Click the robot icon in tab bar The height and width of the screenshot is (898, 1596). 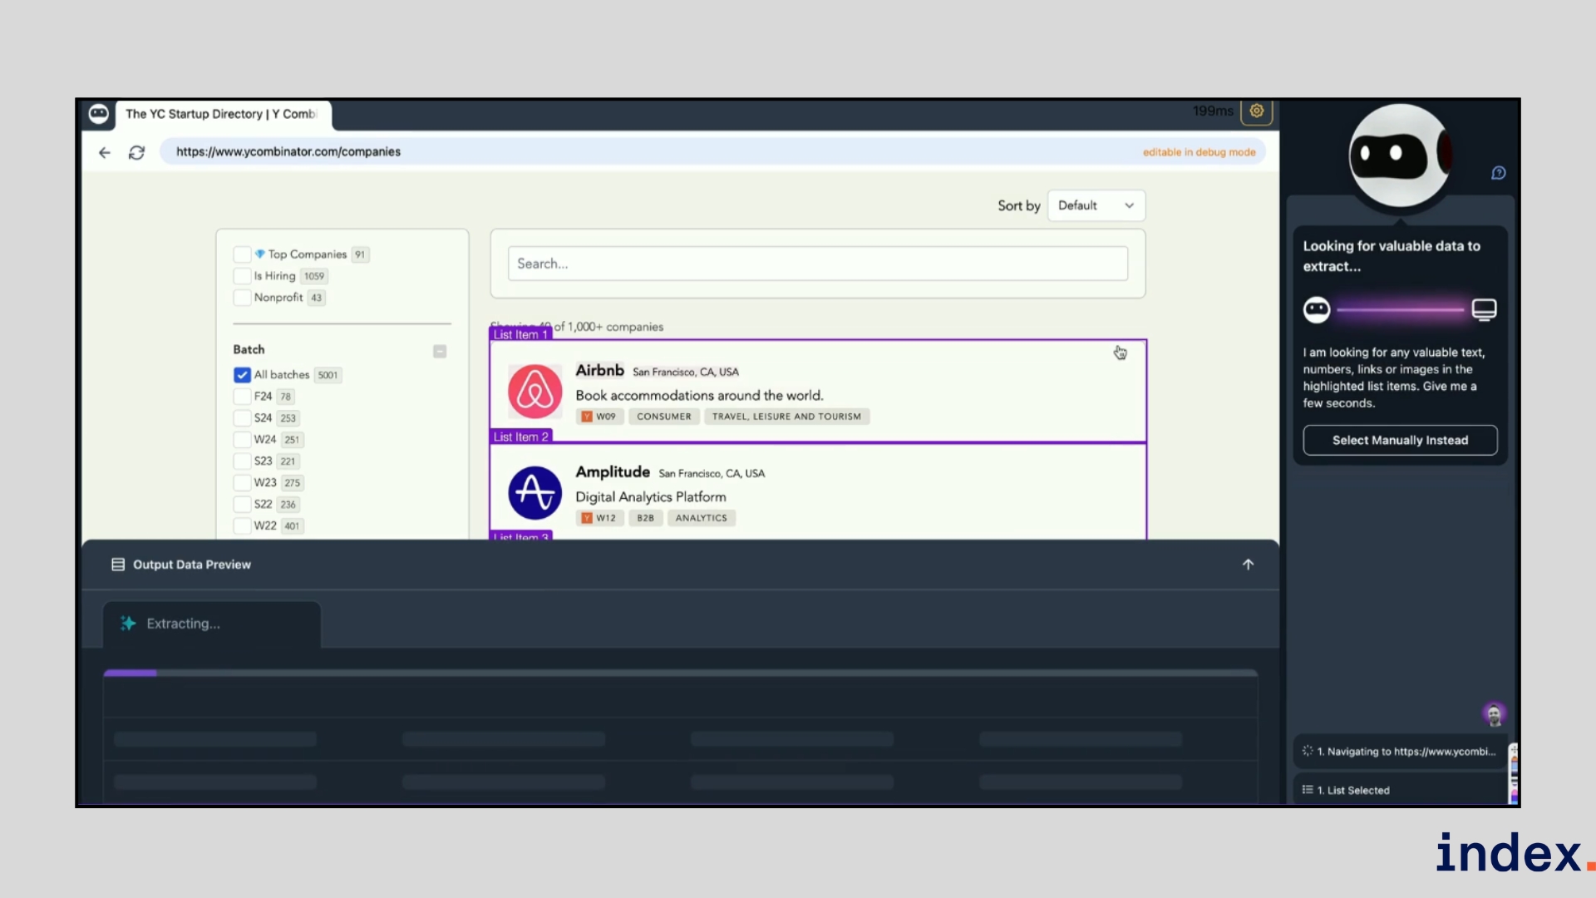click(99, 114)
